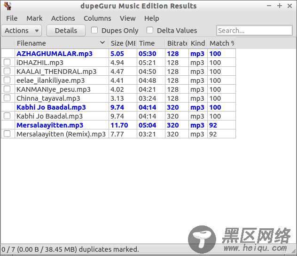297x256 pixels.
Task: Maximize the dupeGuru Results window
Action: click(x=280, y=6)
